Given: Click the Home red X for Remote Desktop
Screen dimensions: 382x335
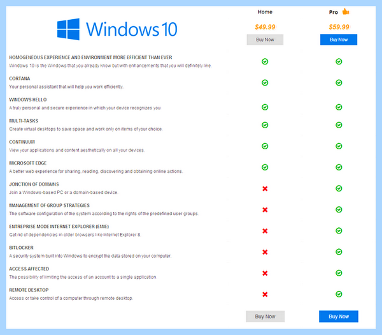Looking at the screenshot, I should pyautogui.click(x=265, y=294).
